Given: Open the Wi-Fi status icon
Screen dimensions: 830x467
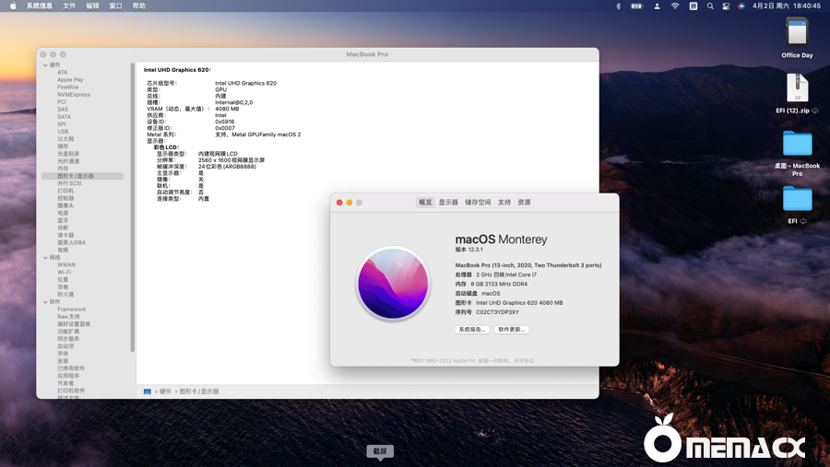Looking at the screenshot, I should (675, 6).
